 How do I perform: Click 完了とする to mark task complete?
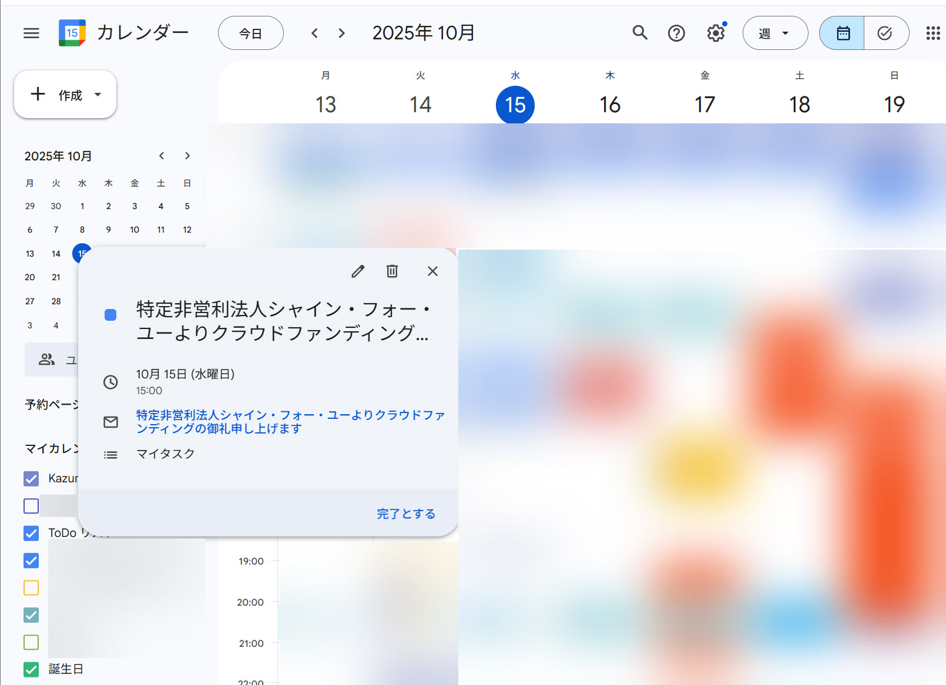point(406,514)
